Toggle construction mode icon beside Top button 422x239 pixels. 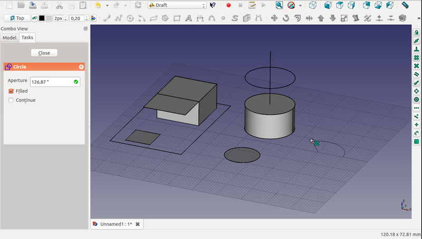[34, 18]
